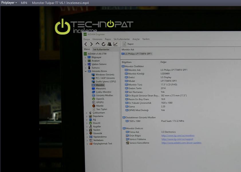Click the Çokluortam speaker icon

pyautogui.click(x=90, y=113)
